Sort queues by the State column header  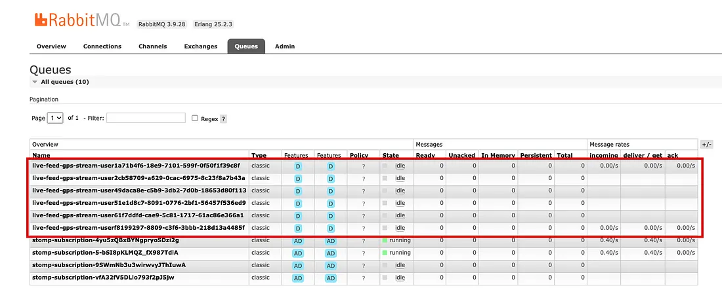(391, 155)
